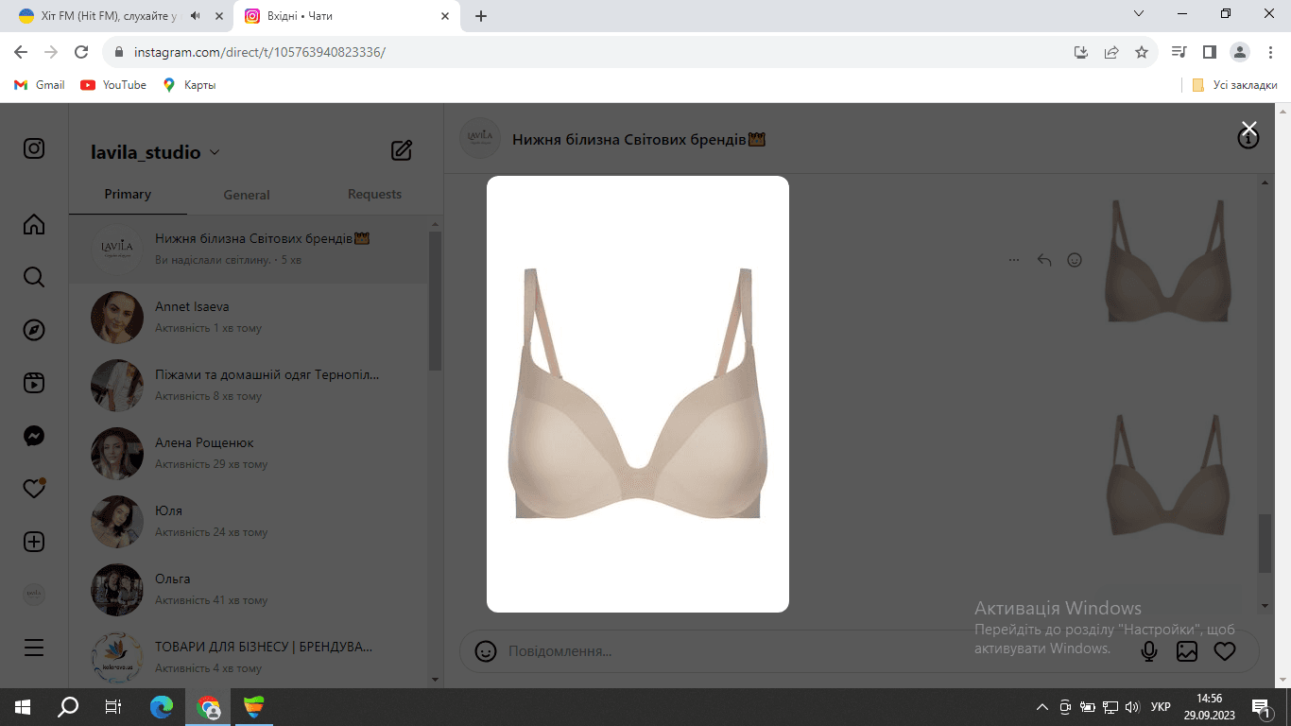
Task: Send a heart with the like icon
Action: [x=1225, y=651]
